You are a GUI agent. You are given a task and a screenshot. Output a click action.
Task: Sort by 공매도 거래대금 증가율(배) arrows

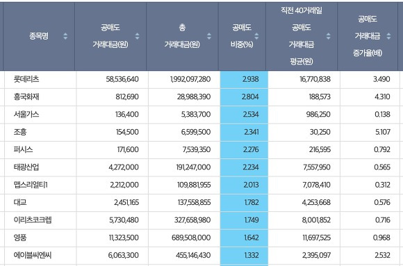click(x=388, y=36)
